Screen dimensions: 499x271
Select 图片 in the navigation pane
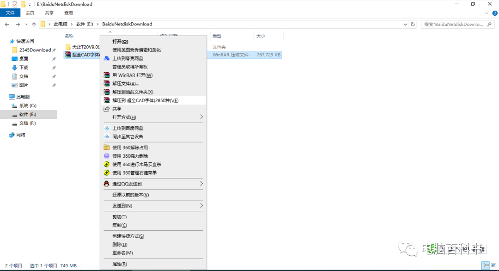coord(24,85)
